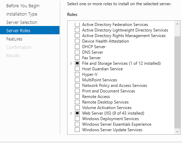Image resolution: width=182 pixels, height=143 pixels.
Task: Enable the DNS Server role
Action: (x=77, y=52)
